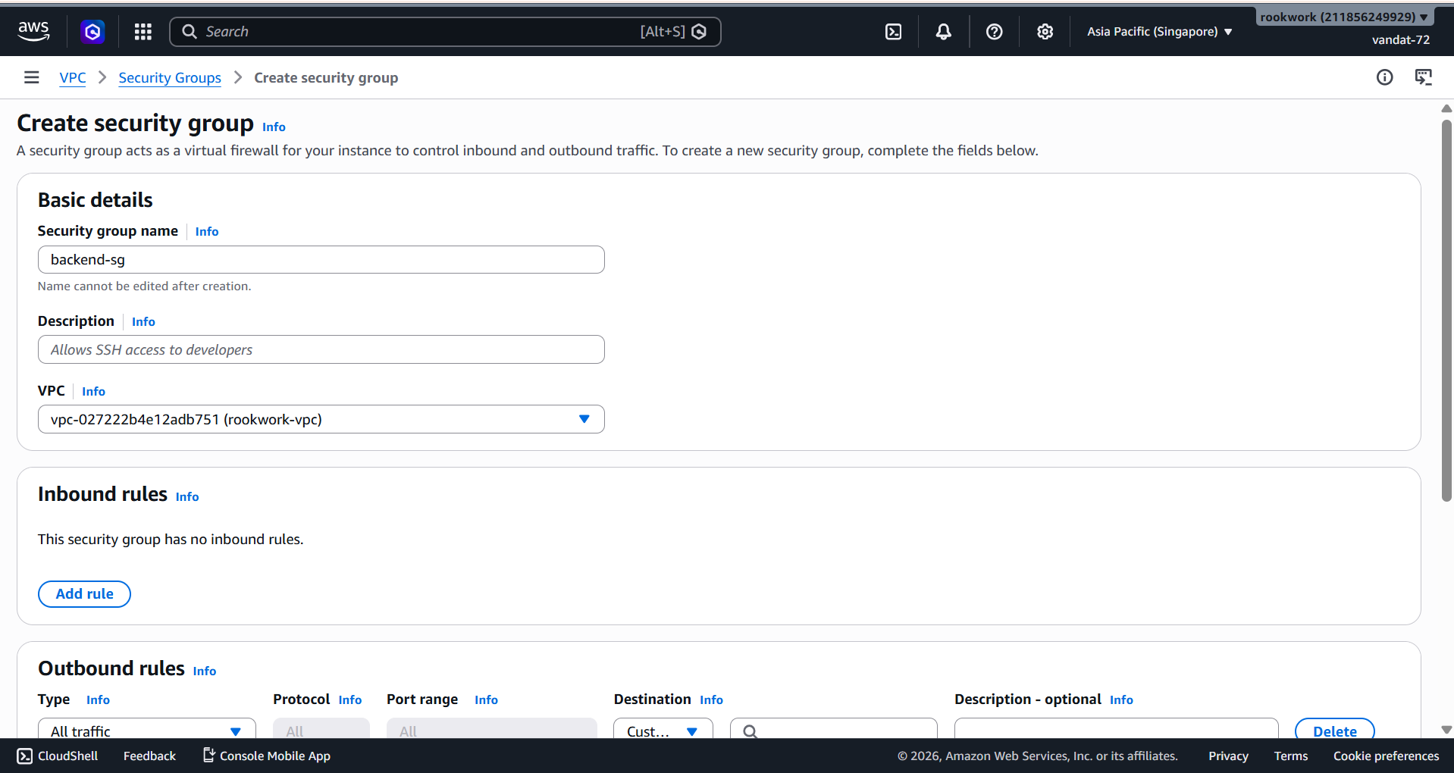Open Info link next to page title
The image size is (1454, 773).
tap(274, 127)
